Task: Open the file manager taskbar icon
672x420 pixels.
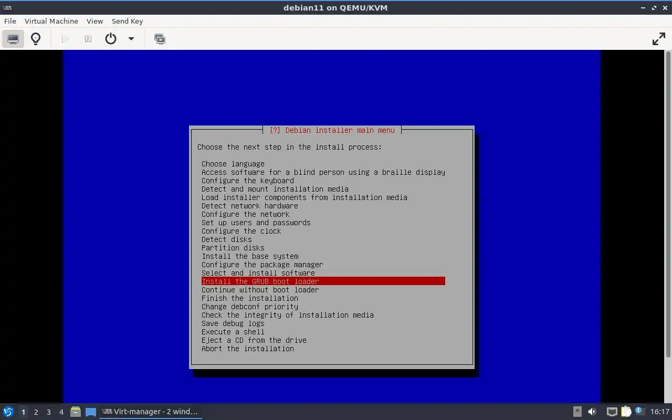Action: pos(76,412)
